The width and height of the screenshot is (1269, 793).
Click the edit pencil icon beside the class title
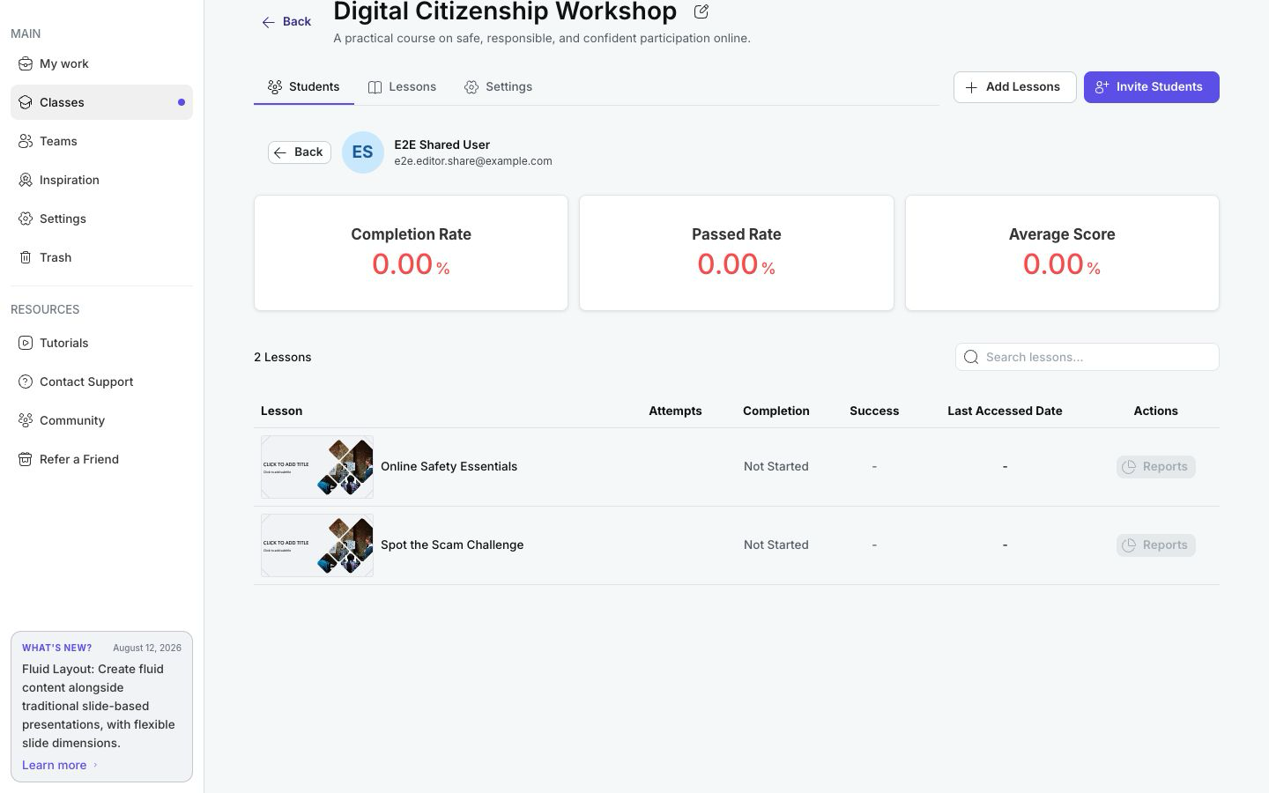click(x=701, y=11)
